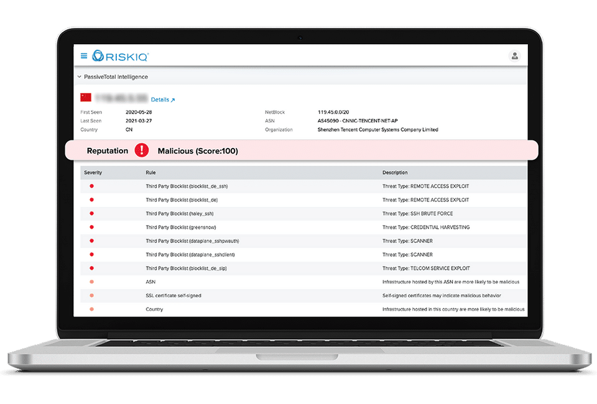This screenshot has width=597, height=404.
Task: Click severity dot for Third Party Blocklist (blocklist_de)
Action: [91, 200]
